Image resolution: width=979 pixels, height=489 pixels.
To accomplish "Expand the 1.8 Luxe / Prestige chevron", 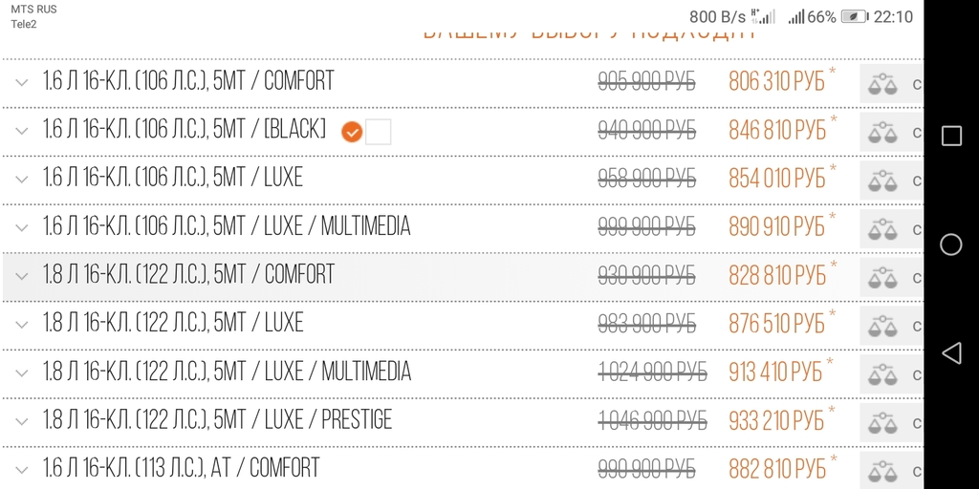I will pos(22,421).
